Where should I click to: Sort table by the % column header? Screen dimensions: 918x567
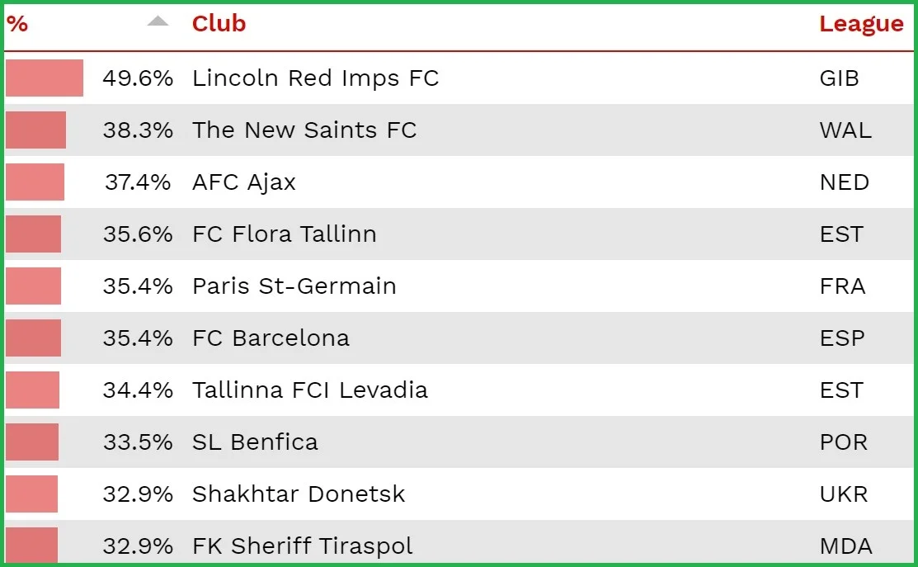[17, 24]
